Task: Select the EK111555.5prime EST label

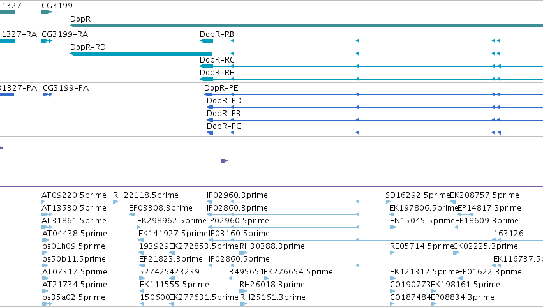Action: [174, 285]
